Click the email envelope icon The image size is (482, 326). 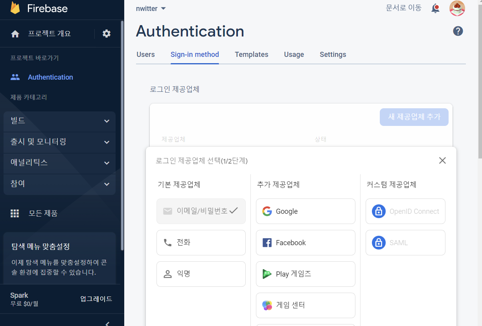[167, 211]
